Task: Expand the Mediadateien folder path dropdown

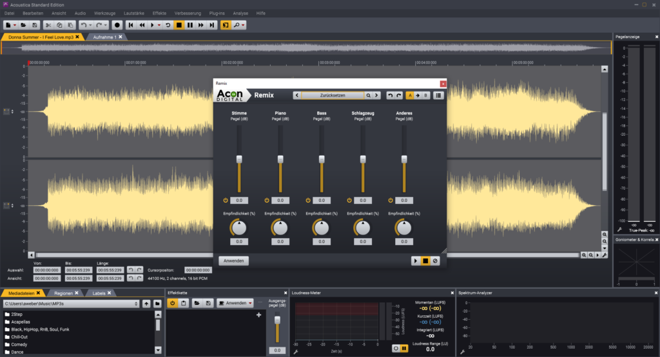Action: click(136, 303)
